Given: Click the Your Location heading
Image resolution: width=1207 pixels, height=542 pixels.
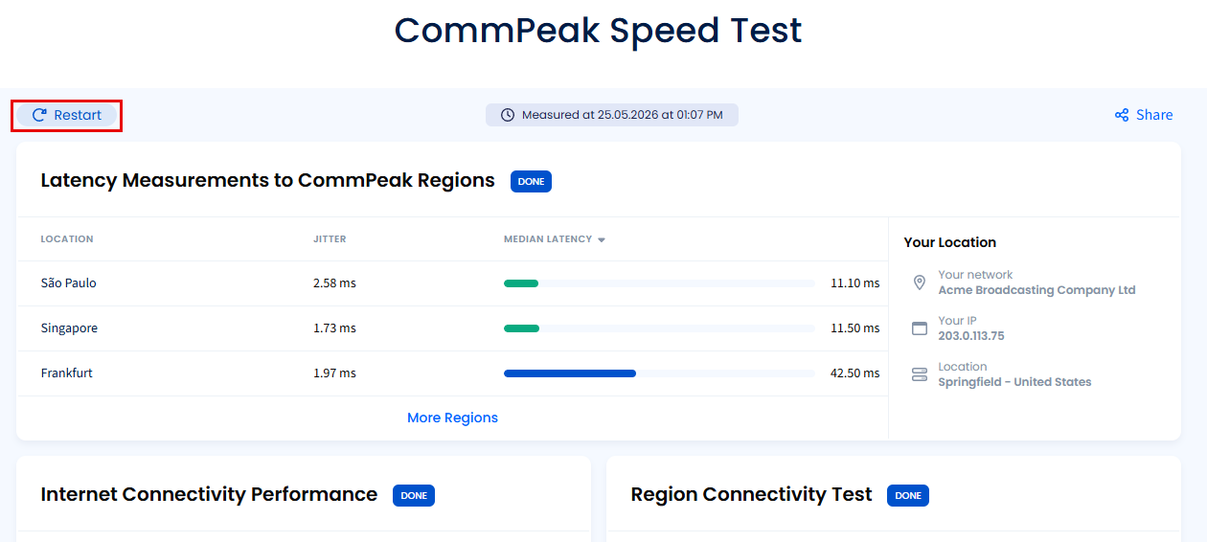Looking at the screenshot, I should click(950, 242).
